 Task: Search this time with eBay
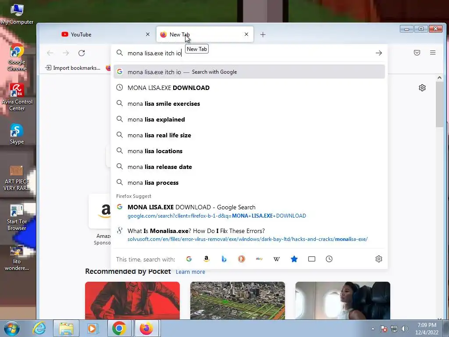tap(259, 259)
